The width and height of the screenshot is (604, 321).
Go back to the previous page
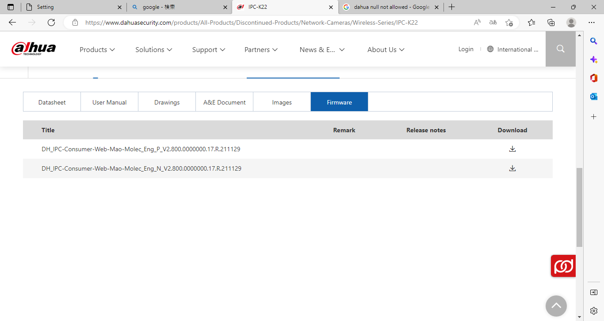pos(12,22)
